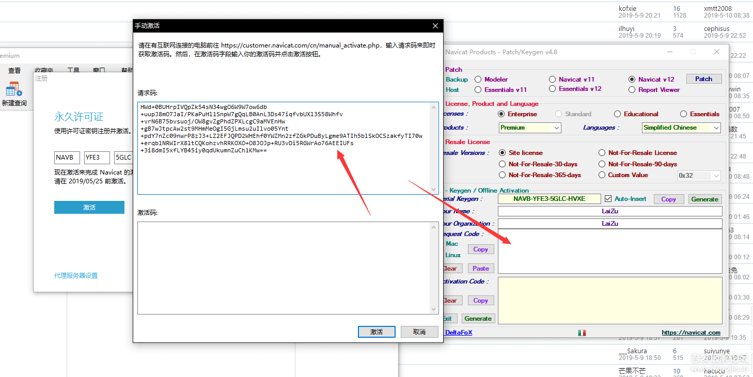Click the 取消 button in manual activation dialog
The width and height of the screenshot is (753, 377).
tap(419, 332)
